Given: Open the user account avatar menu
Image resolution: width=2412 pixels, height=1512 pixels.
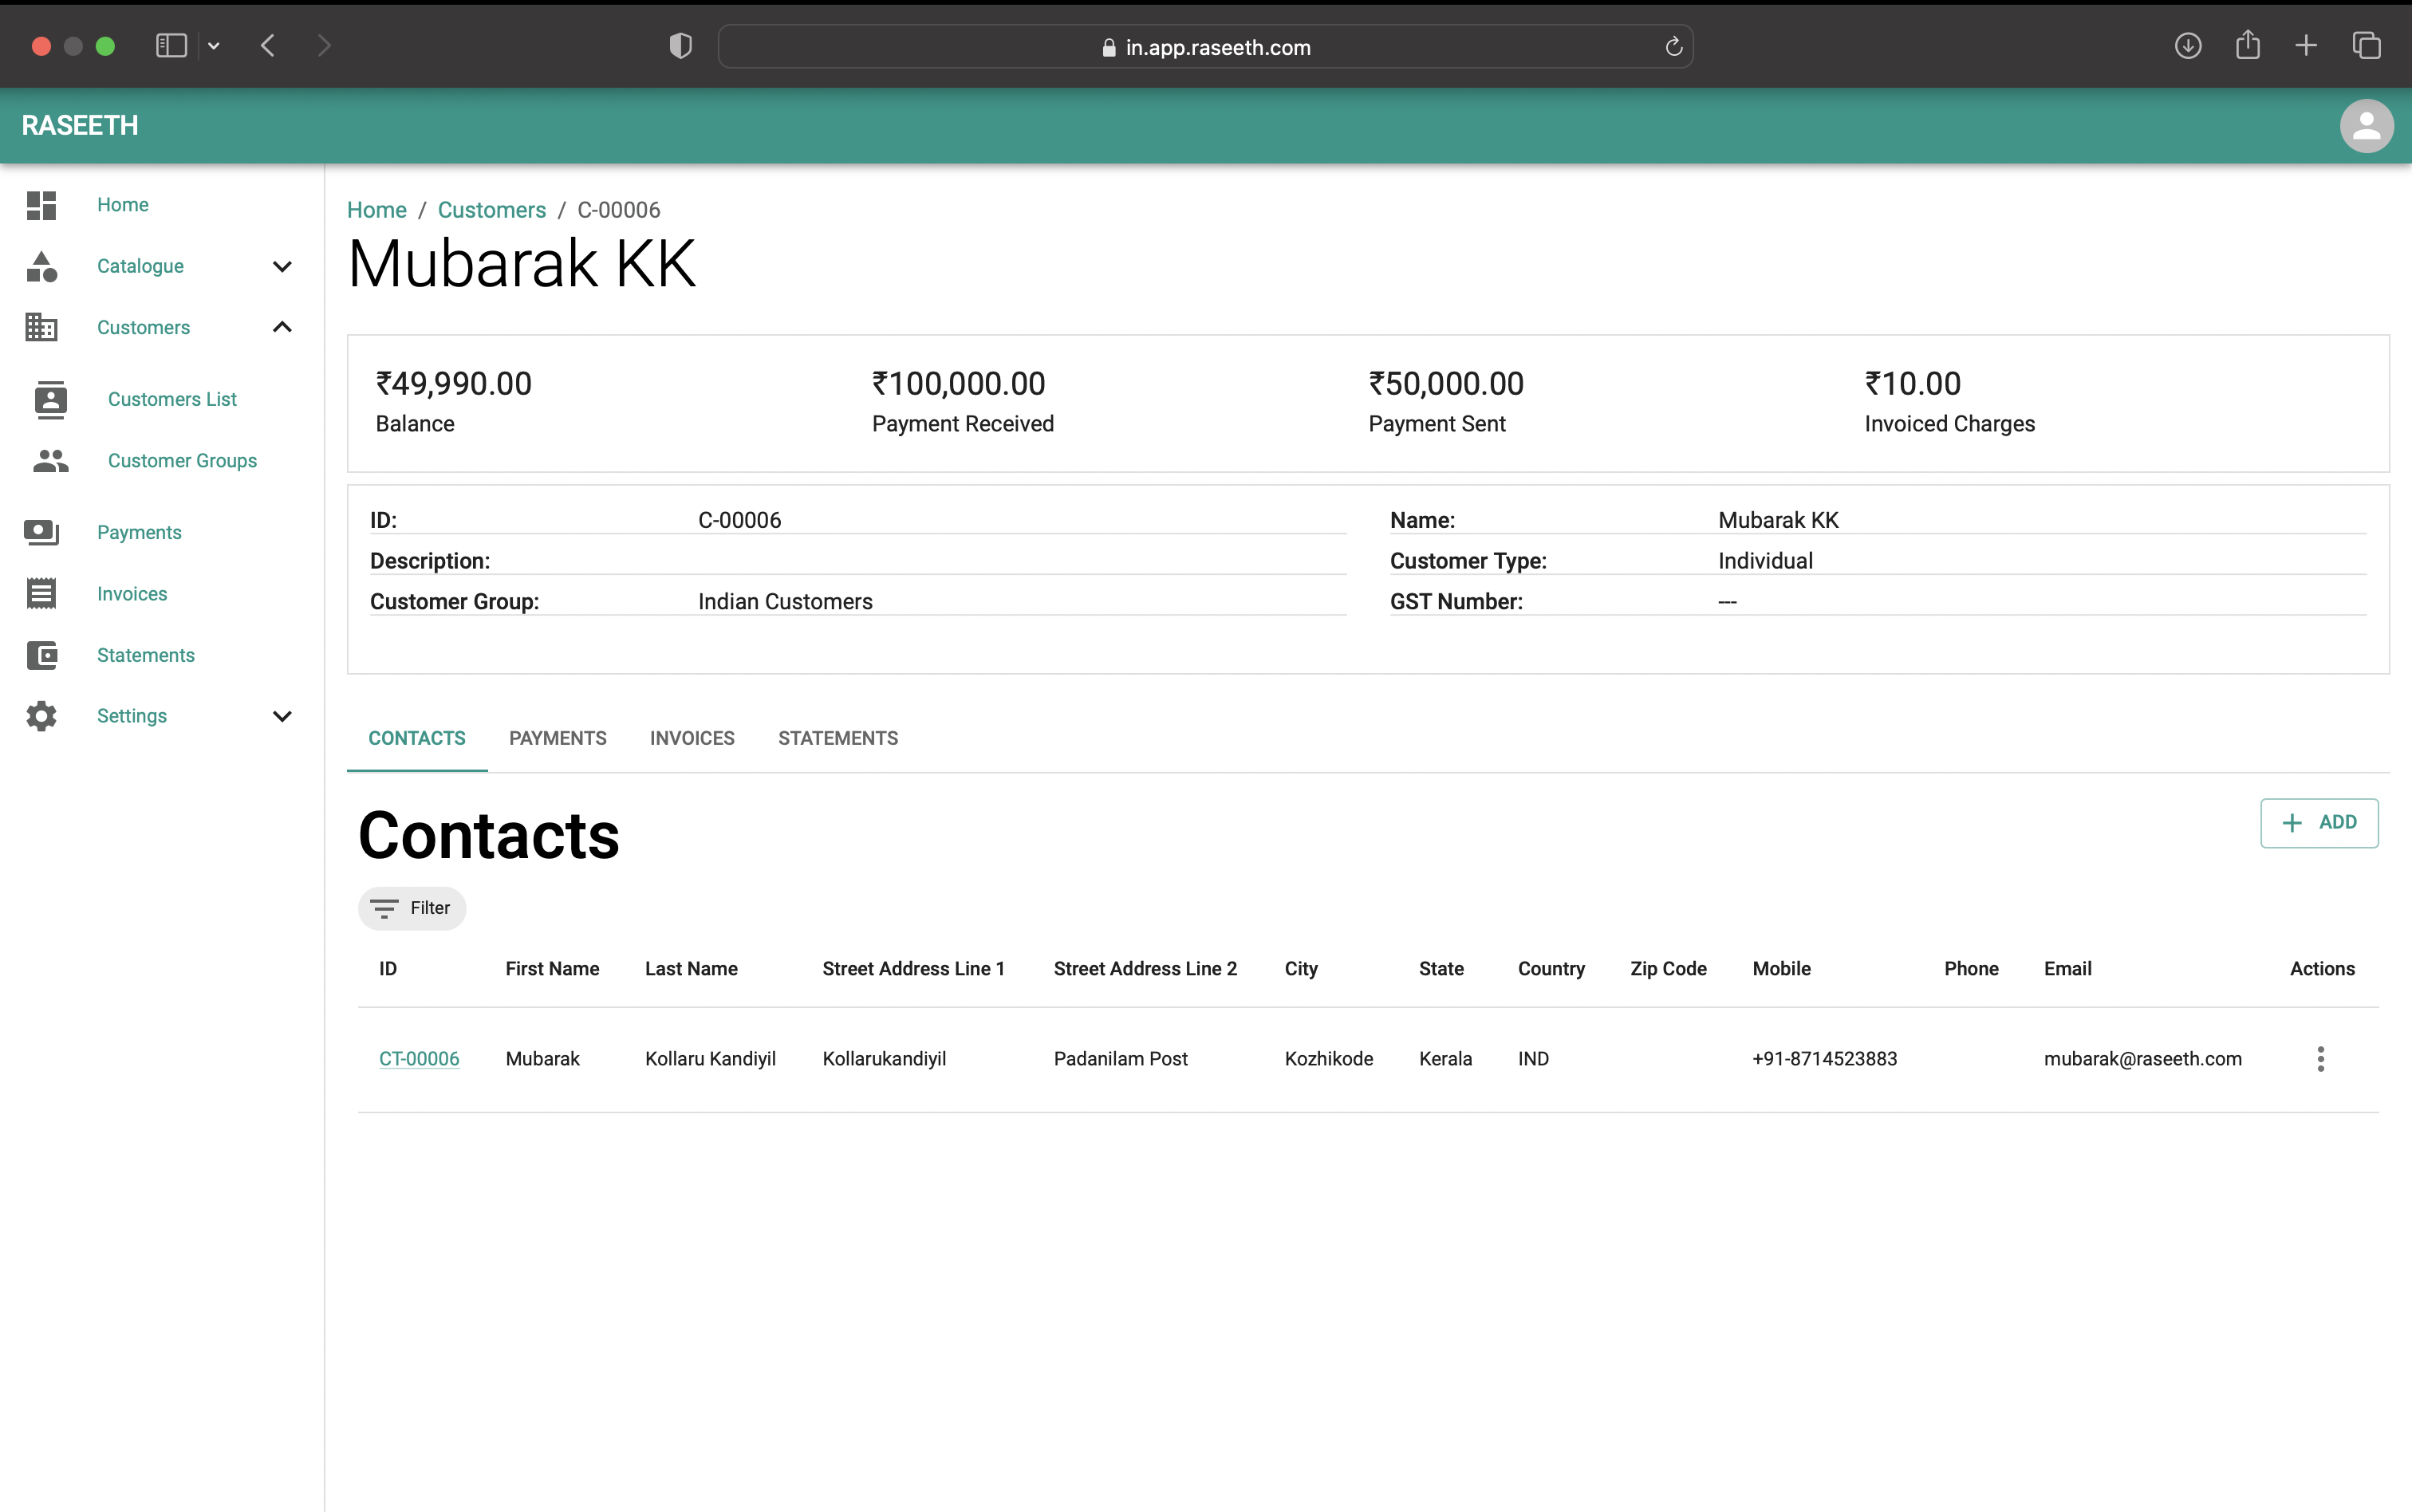Looking at the screenshot, I should (x=2366, y=126).
